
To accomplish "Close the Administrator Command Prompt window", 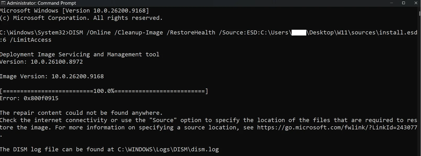I will click(416, 3).
